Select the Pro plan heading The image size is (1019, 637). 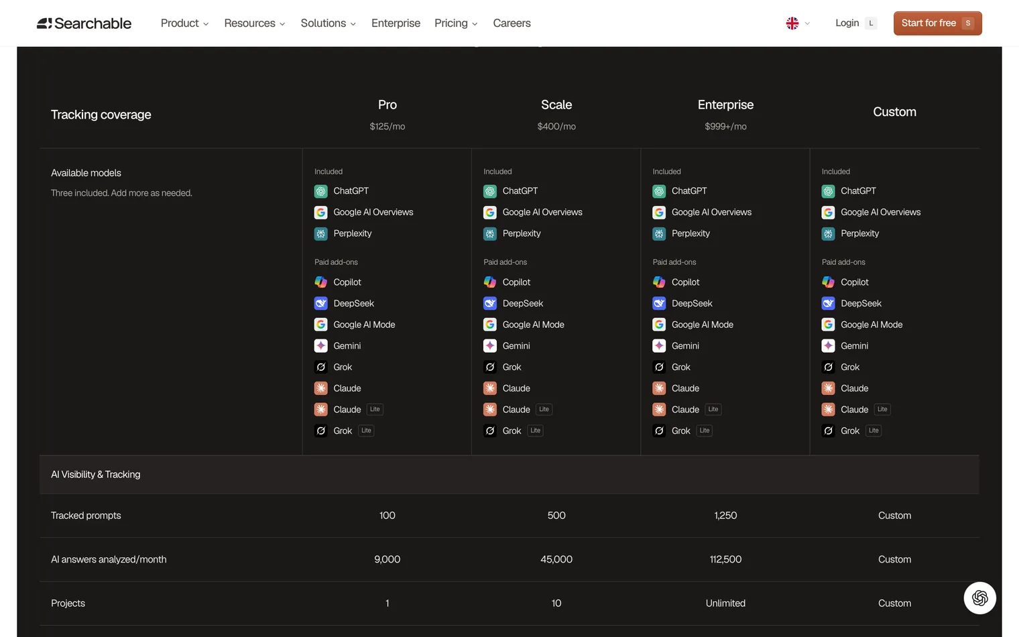[387, 105]
